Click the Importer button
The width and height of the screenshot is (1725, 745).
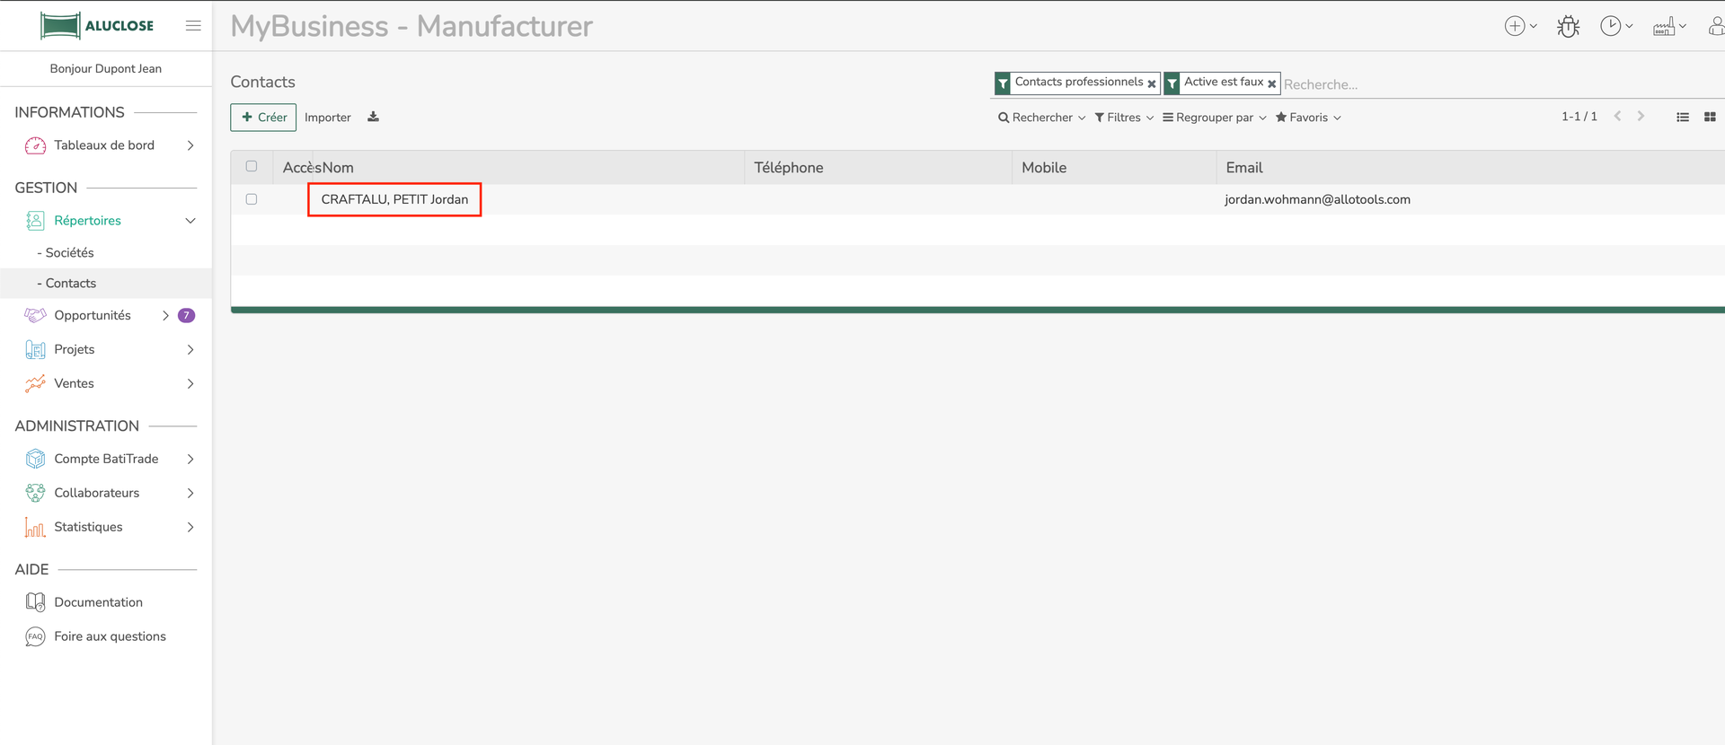point(327,118)
